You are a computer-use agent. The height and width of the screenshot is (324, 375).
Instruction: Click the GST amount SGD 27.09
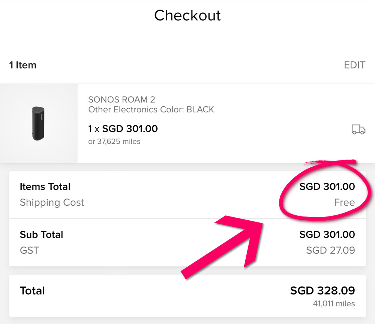pos(330,250)
